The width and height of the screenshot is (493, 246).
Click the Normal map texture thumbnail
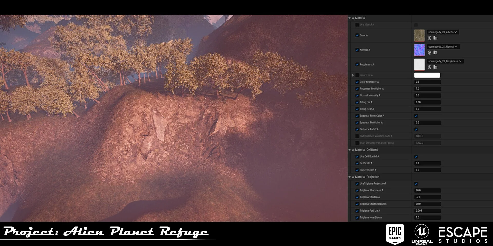419,50
